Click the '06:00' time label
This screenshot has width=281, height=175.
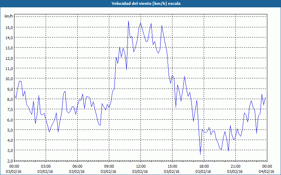pos(77,167)
